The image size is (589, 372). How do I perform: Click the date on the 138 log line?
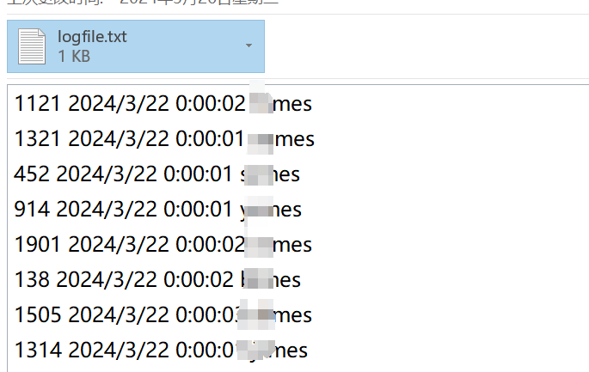[x=107, y=280]
